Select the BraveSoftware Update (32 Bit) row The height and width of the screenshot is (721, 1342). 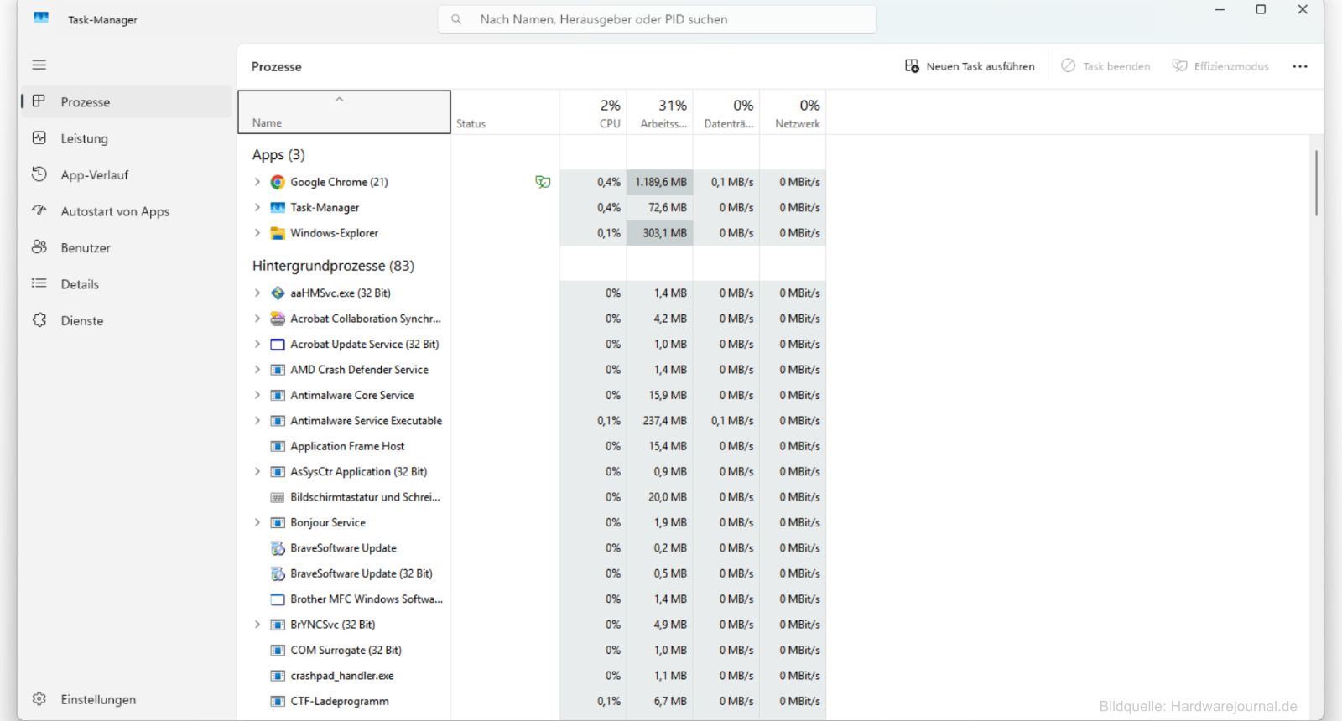[532, 573]
